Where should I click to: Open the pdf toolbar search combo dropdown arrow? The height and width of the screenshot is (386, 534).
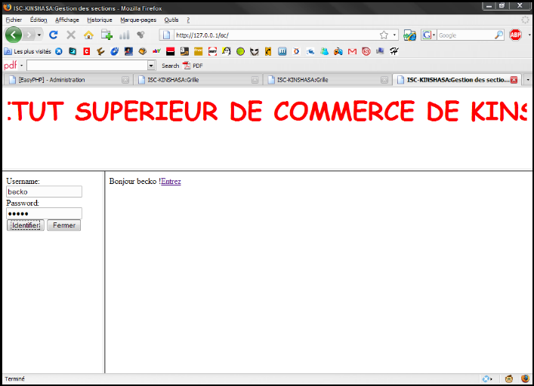151,66
